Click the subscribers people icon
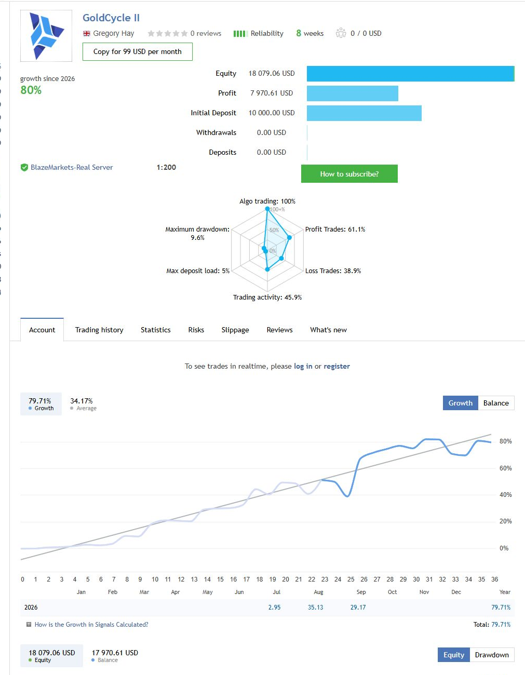The image size is (525, 675). [341, 33]
